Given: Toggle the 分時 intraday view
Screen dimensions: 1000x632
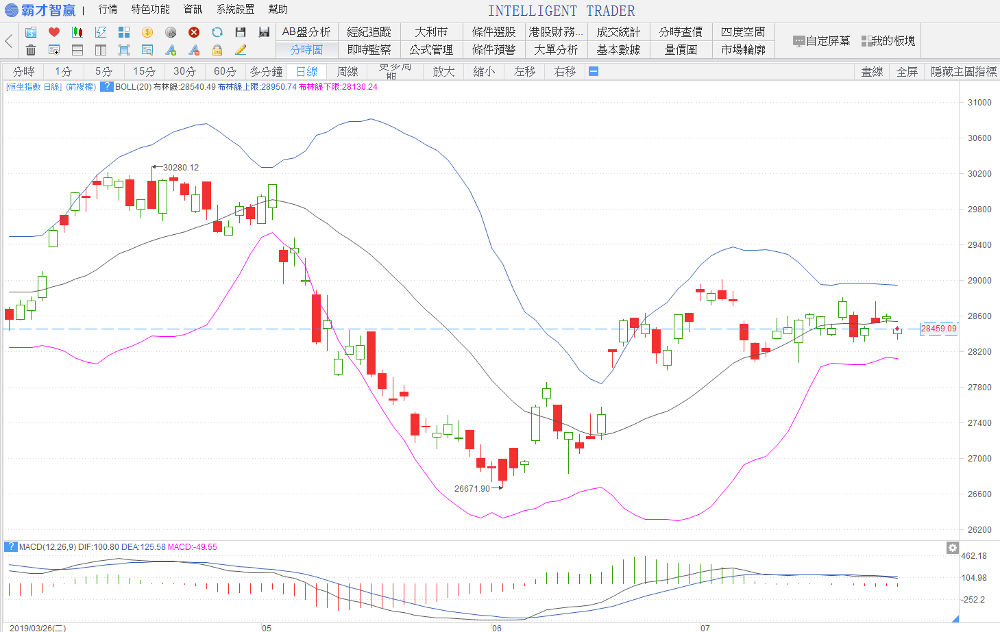Looking at the screenshot, I should 23,71.
